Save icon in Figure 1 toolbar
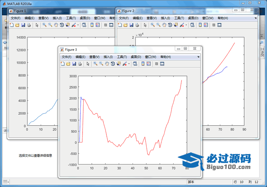Viewport: 267px width, 187px height. click(x=23, y=25)
